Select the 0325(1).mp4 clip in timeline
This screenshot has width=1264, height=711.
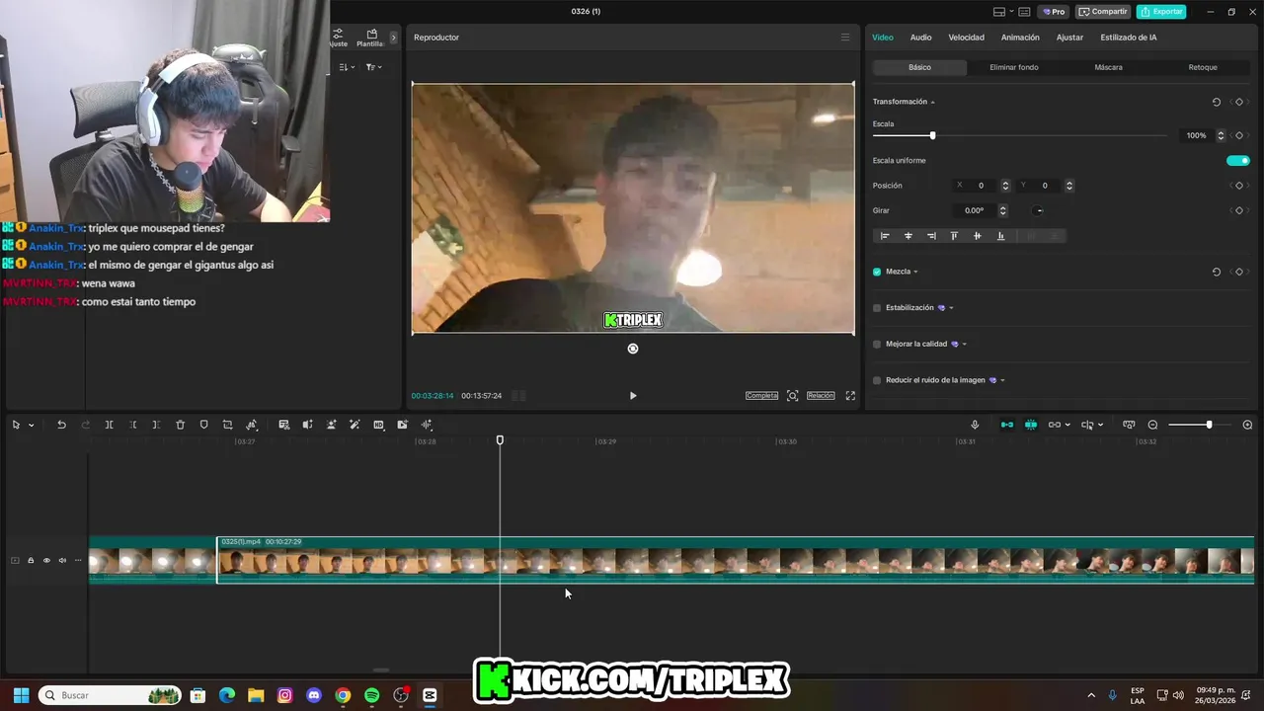[x=736, y=560]
